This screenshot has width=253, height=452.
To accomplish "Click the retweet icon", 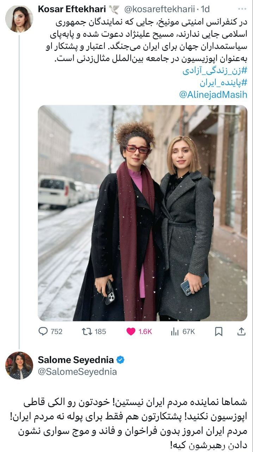I will (x=86, y=332).
